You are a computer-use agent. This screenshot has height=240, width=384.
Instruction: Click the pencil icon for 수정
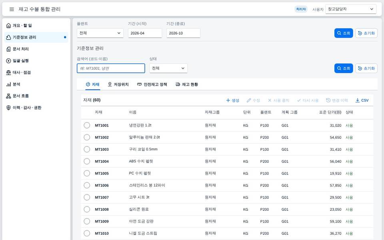pyautogui.click(x=249, y=100)
